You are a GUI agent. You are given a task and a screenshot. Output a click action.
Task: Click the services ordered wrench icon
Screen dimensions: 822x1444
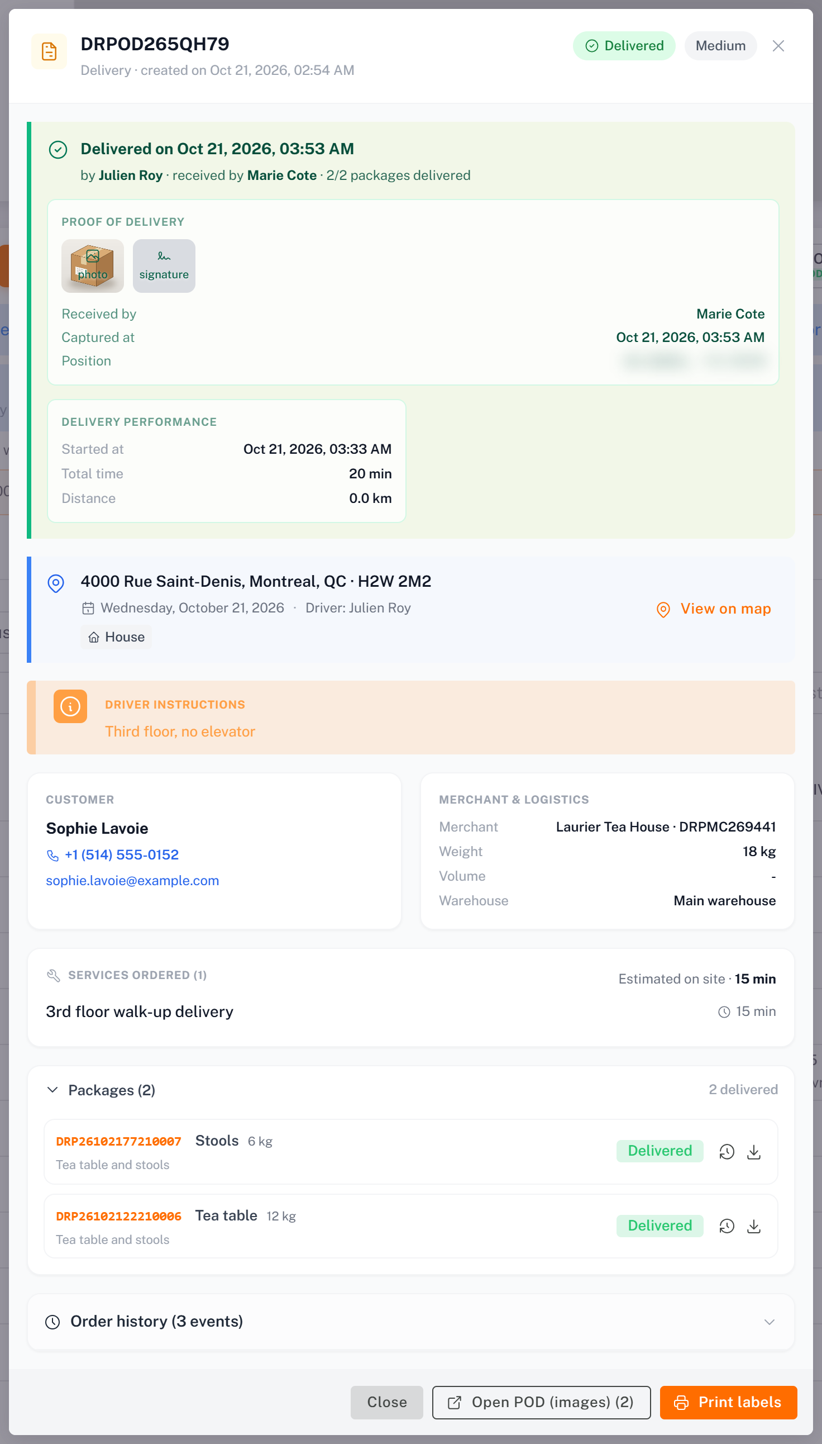[54, 976]
